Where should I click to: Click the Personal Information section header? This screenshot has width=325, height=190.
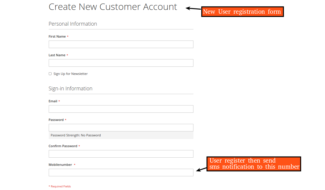pyautogui.click(x=73, y=24)
